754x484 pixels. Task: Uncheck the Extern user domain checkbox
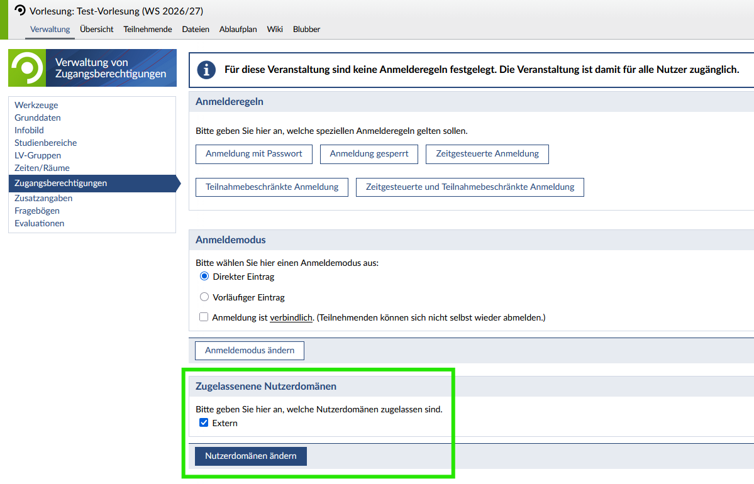click(x=204, y=423)
